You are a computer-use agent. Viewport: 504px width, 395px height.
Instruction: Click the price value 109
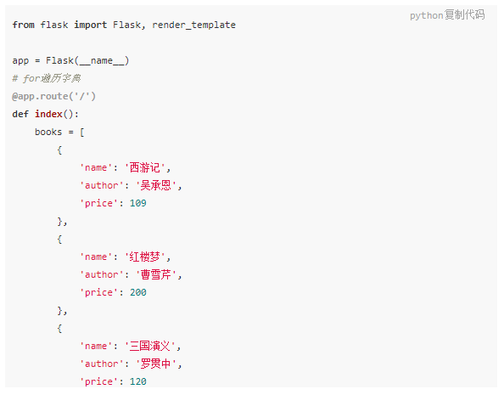pos(138,203)
